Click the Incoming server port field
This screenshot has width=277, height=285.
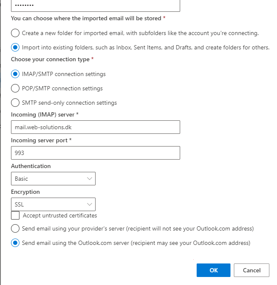96,153
